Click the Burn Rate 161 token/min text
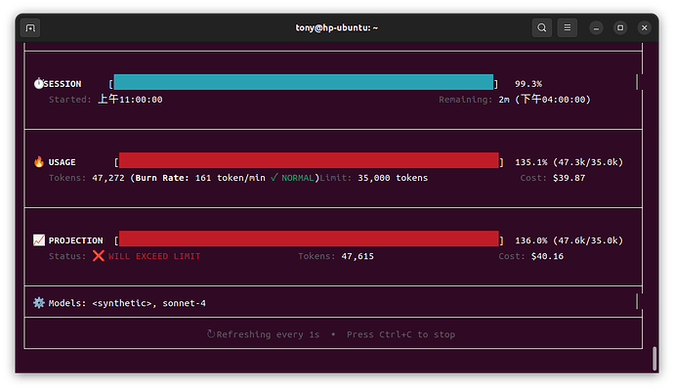The height and width of the screenshot is (389, 674). [200, 178]
